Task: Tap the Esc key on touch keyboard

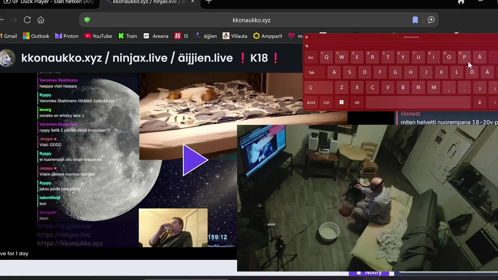Action: coord(311,57)
